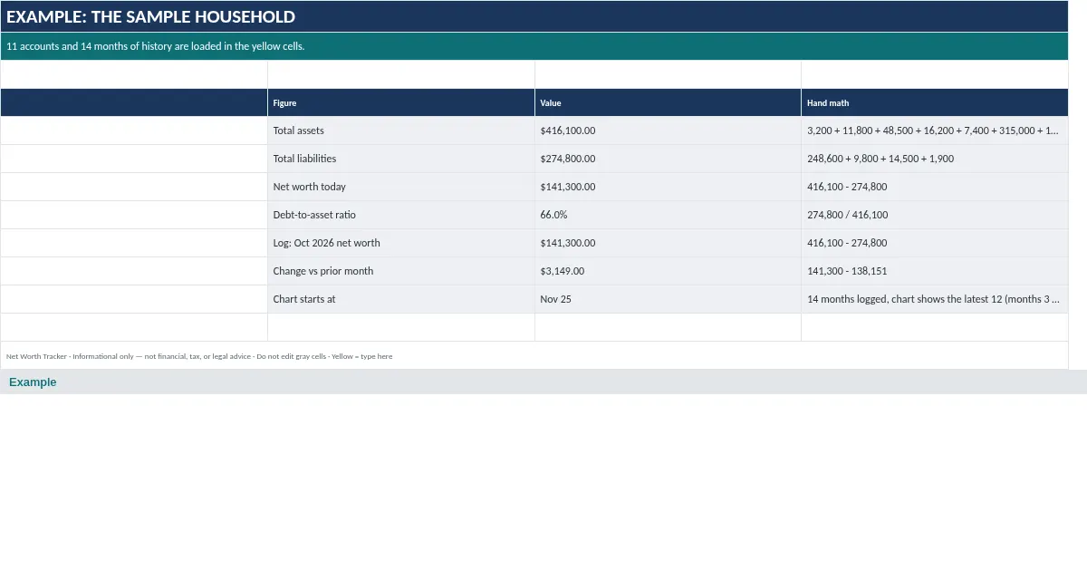
Task: Select the cell '14 months logged, chart shows the latest 12'
Action: 935,299
